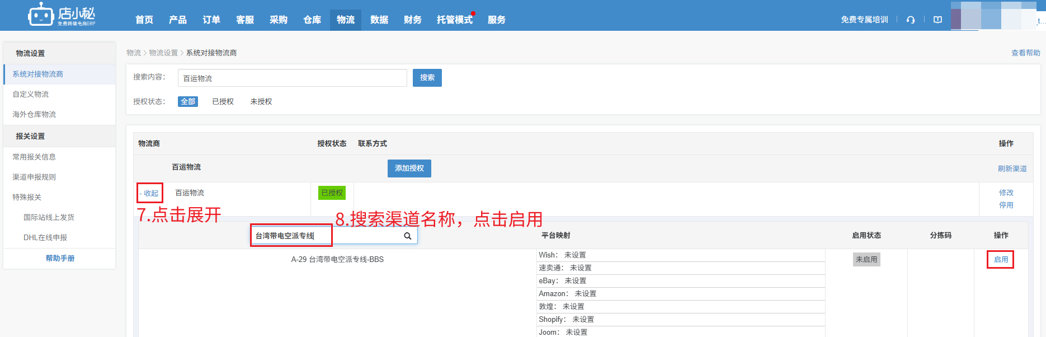This screenshot has height=337, width=1046.
Task: Click the 店小秘 robot logo
Action: click(62, 15)
